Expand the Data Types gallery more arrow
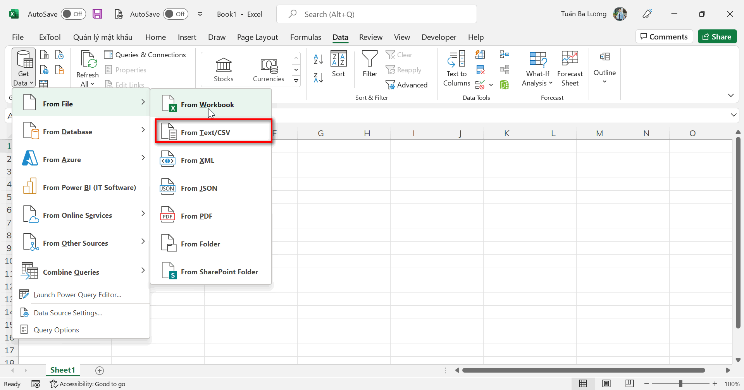The width and height of the screenshot is (744, 390). pyautogui.click(x=296, y=81)
